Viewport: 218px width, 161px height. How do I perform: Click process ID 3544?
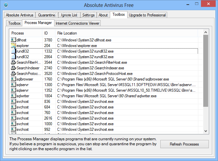tap(48, 62)
